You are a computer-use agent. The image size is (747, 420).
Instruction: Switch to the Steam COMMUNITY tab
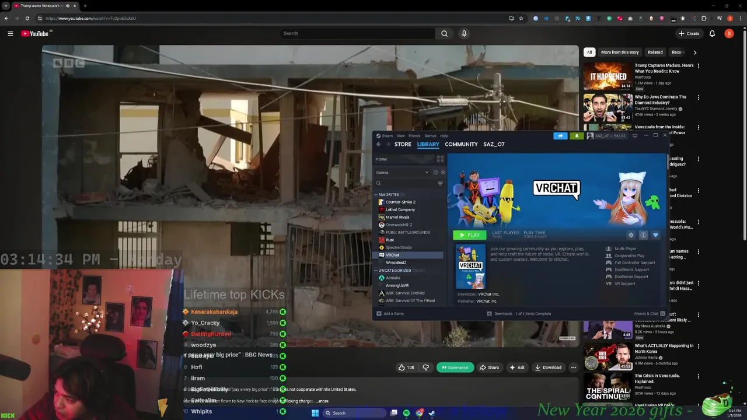(x=461, y=144)
